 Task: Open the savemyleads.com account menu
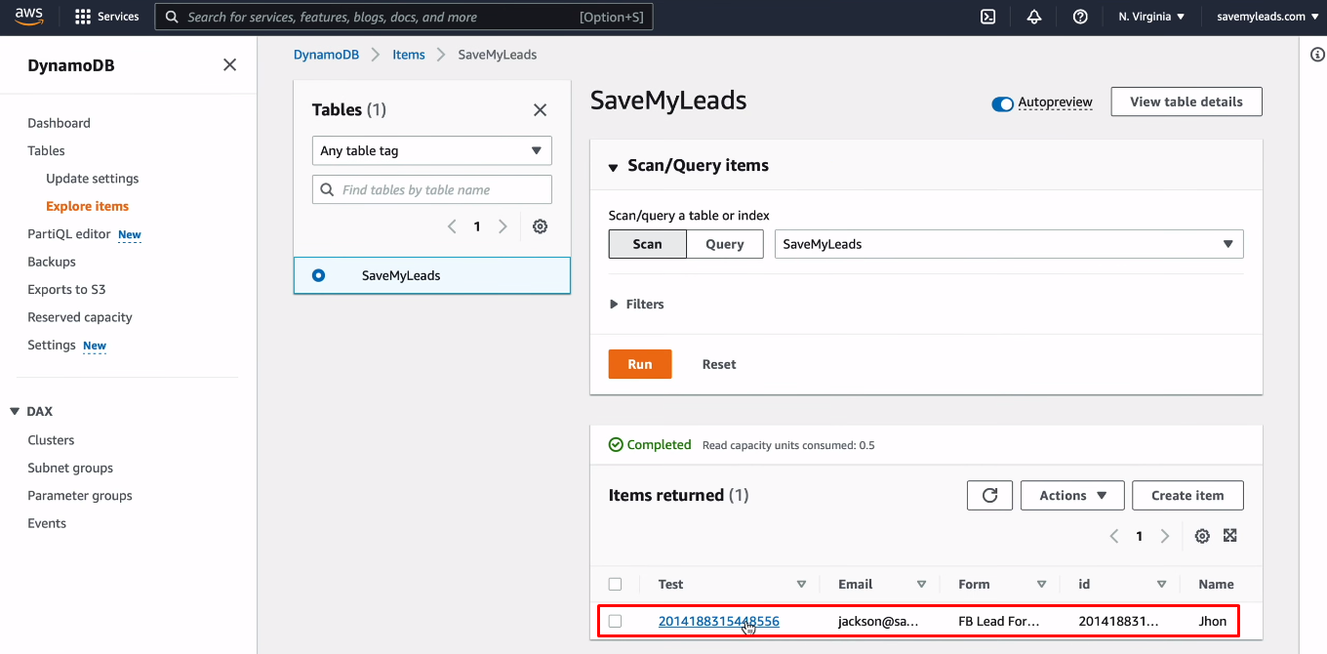(1267, 17)
